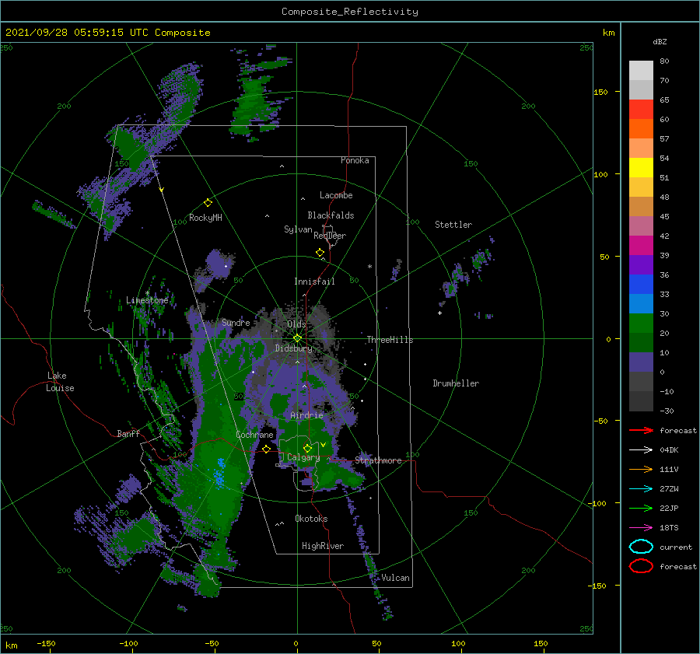Select the dark gray 0 dBZ band
Screen dimensions: 700x654
click(641, 381)
